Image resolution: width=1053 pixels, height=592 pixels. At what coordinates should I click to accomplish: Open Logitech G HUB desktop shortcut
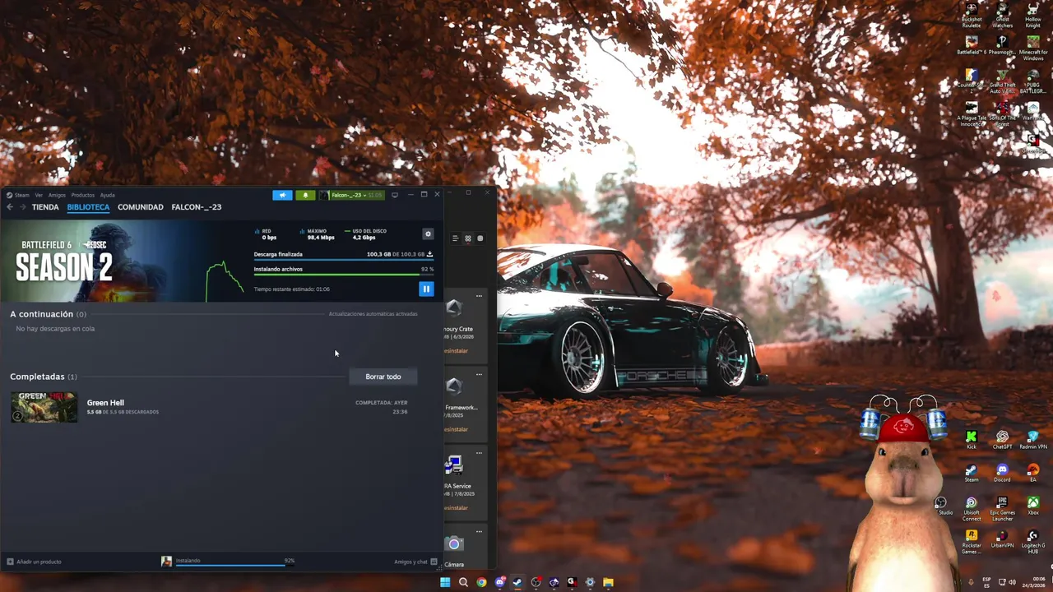pyautogui.click(x=1033, y=542)
